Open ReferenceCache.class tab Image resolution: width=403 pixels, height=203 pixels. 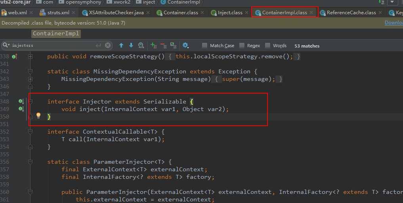(351, 13)
